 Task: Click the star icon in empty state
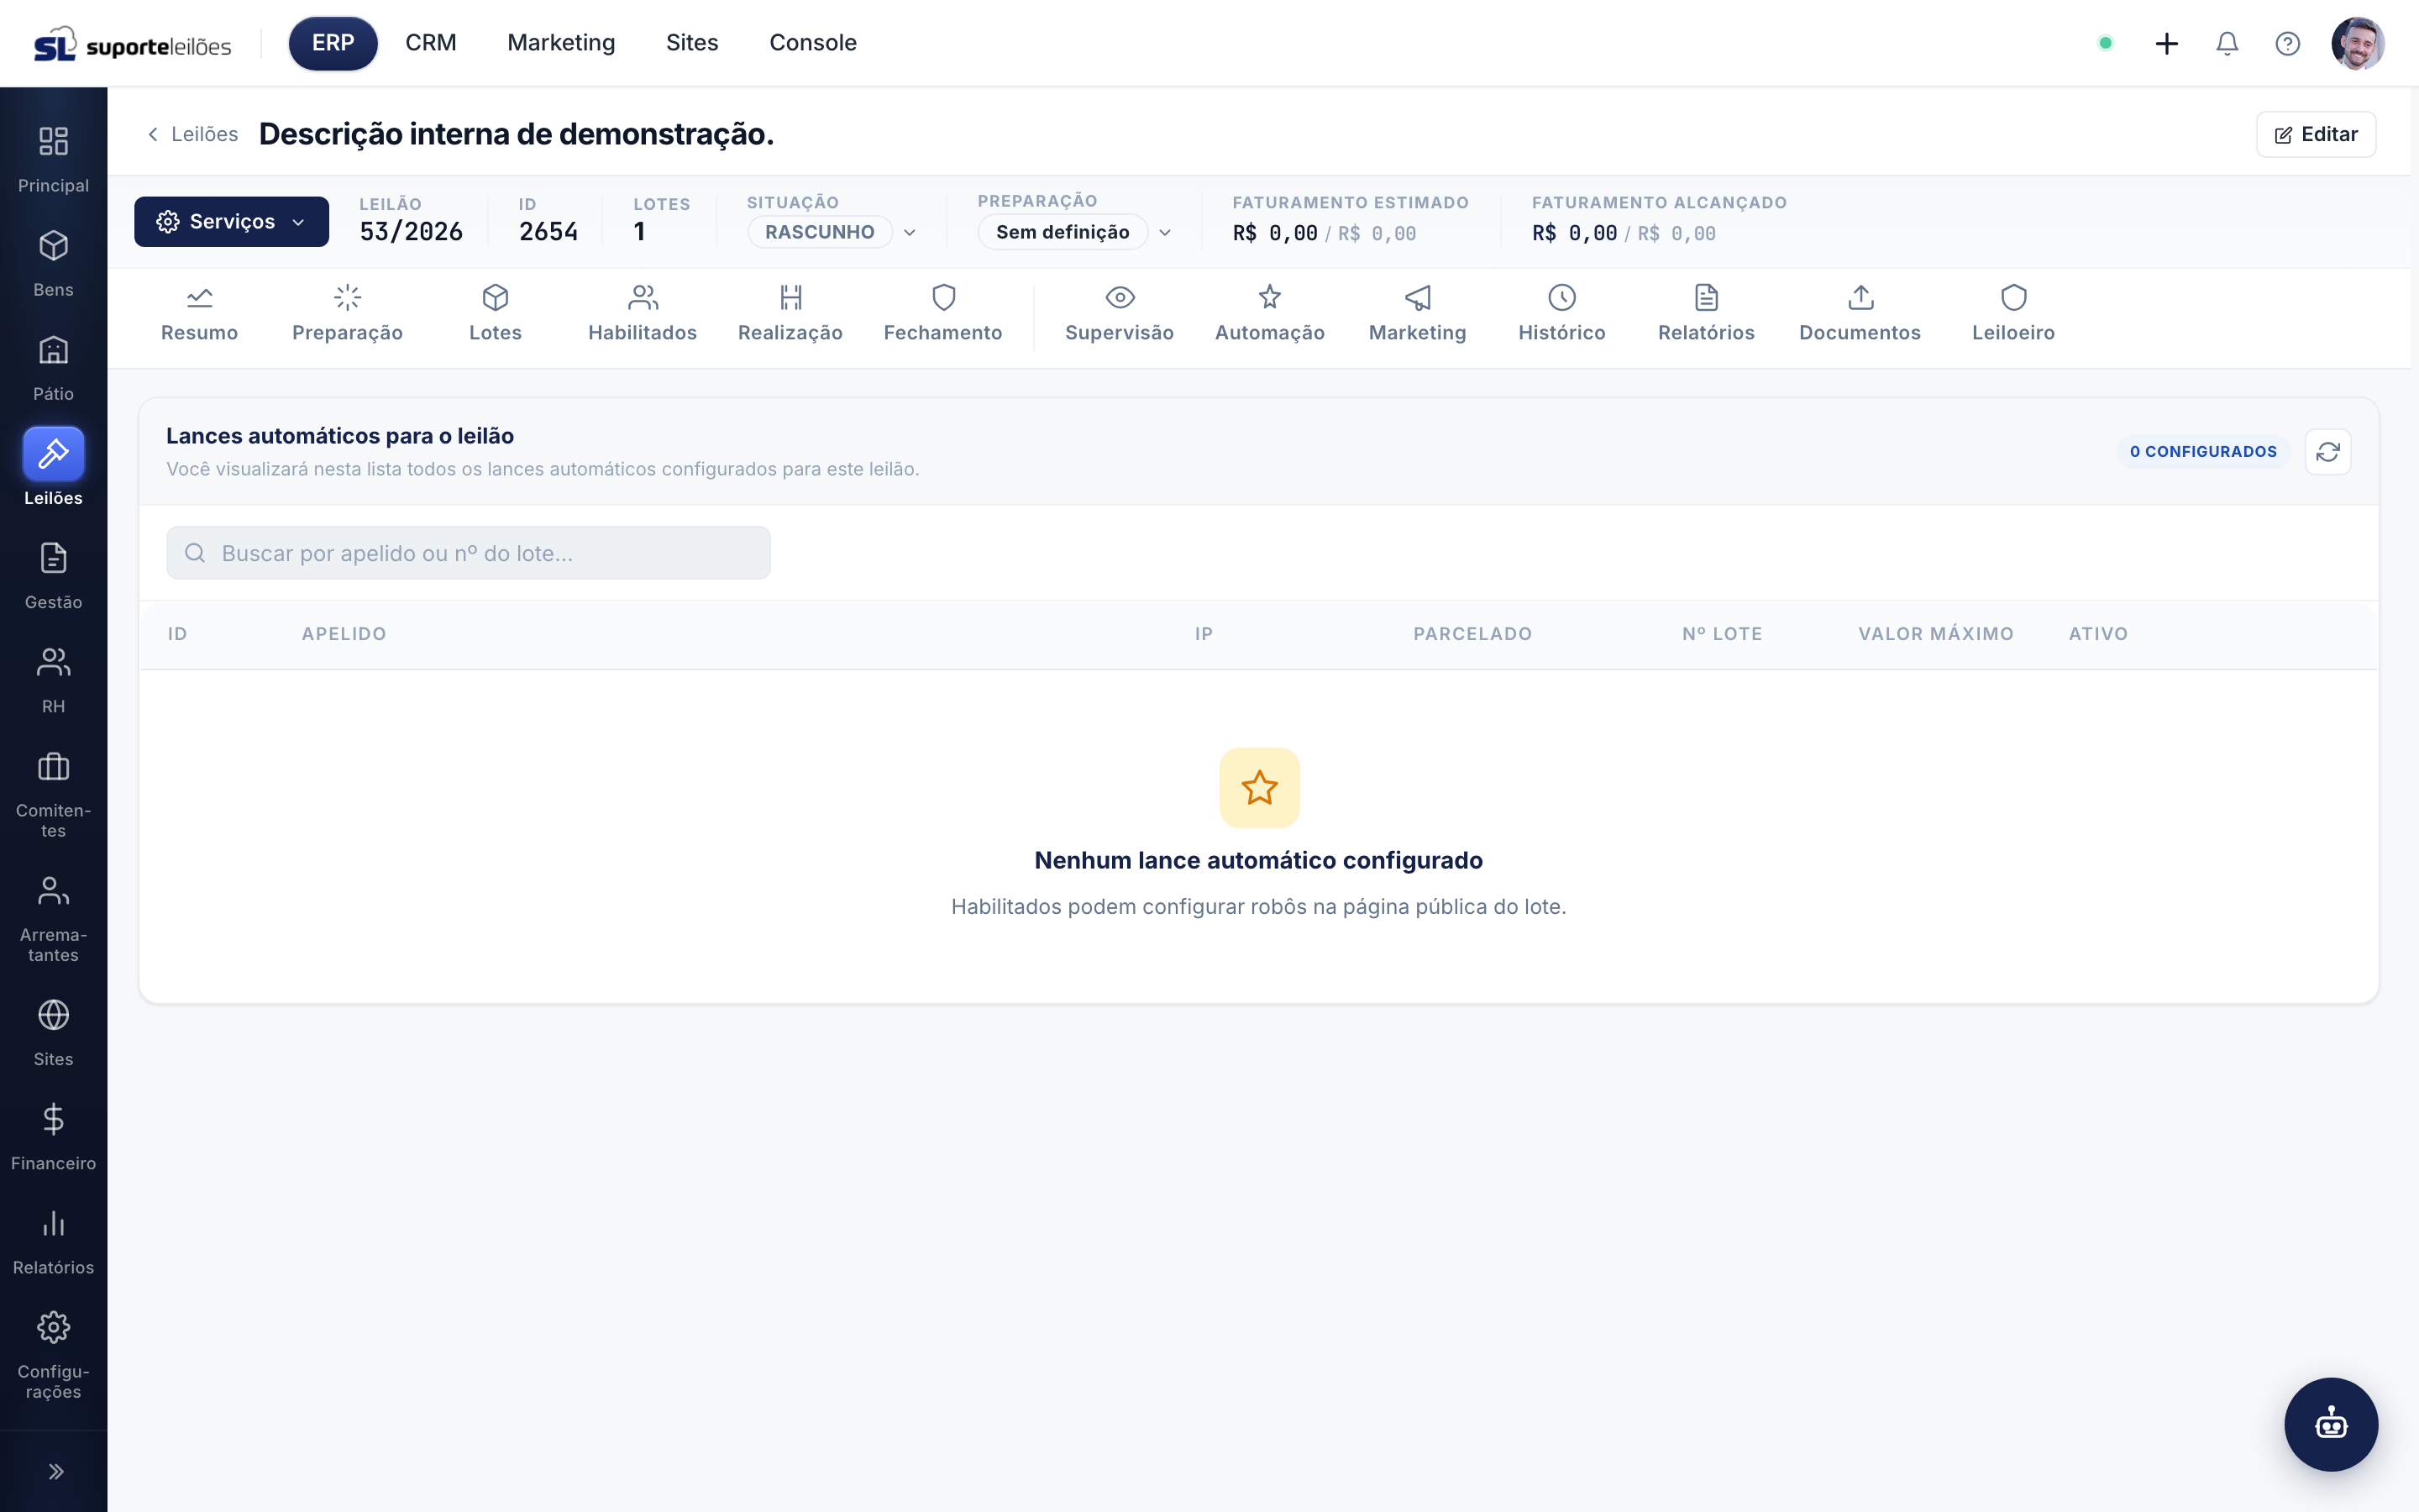coord(1258,788)
